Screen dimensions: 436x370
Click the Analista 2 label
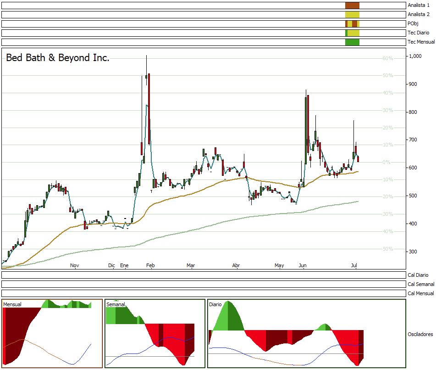[x=419, y=14]
